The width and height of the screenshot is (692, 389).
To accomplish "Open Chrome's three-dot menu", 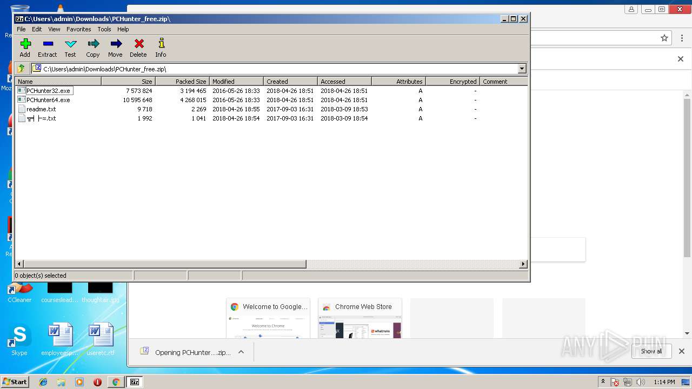I will tap(682, 38).
